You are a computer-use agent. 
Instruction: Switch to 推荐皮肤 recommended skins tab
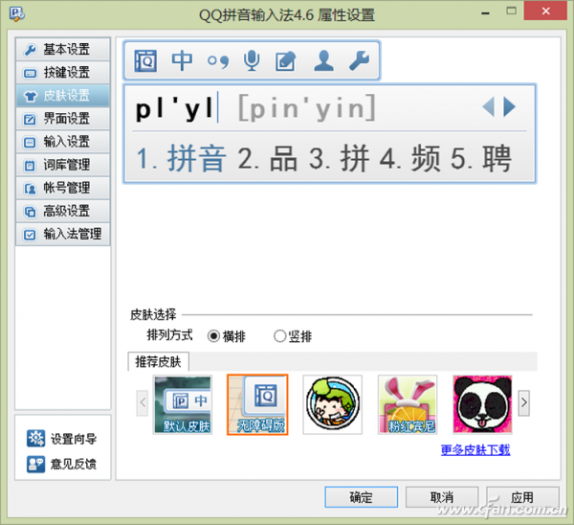point(158,362)
